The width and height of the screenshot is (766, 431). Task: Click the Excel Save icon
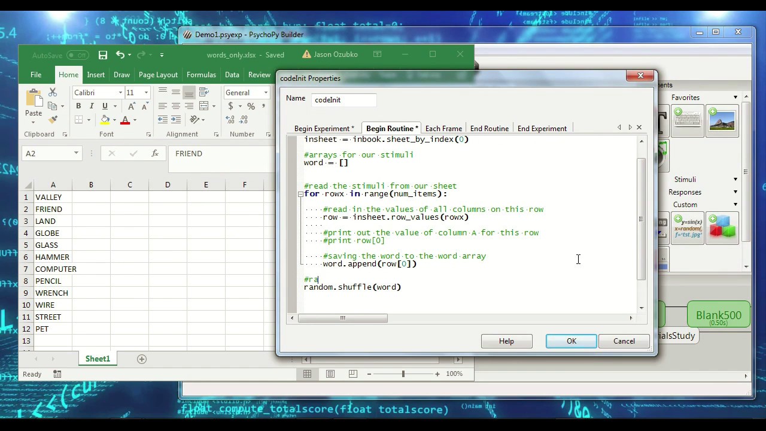[x=103, y=55]
